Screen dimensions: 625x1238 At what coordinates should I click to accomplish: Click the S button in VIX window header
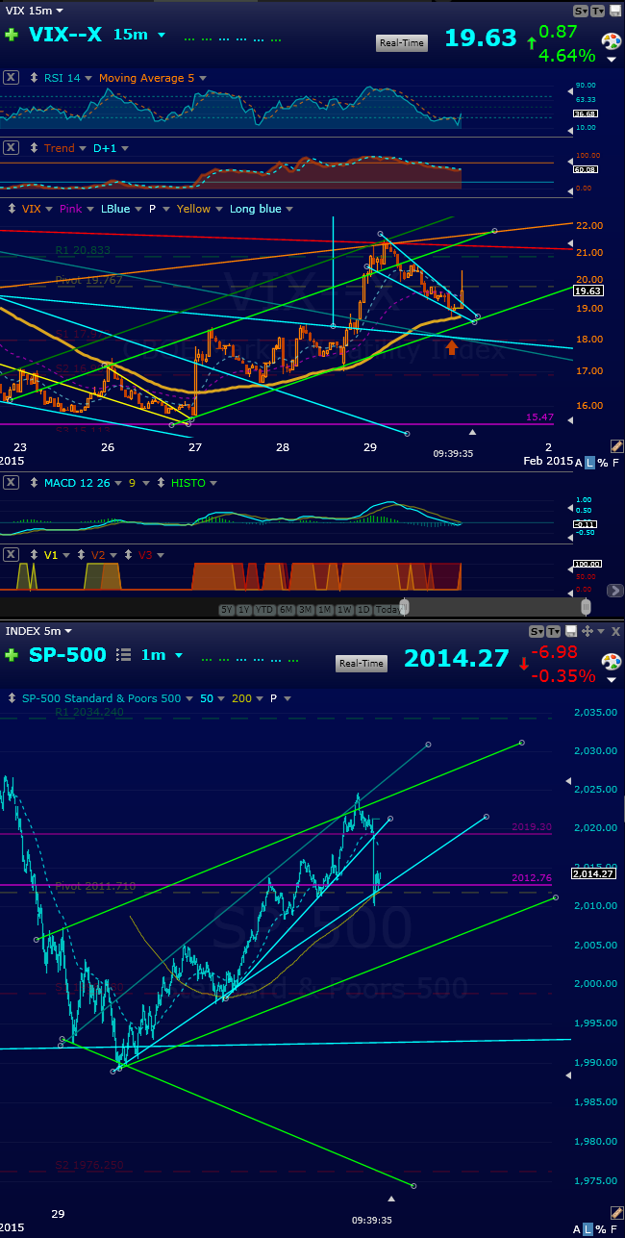[x=580, y=11]
